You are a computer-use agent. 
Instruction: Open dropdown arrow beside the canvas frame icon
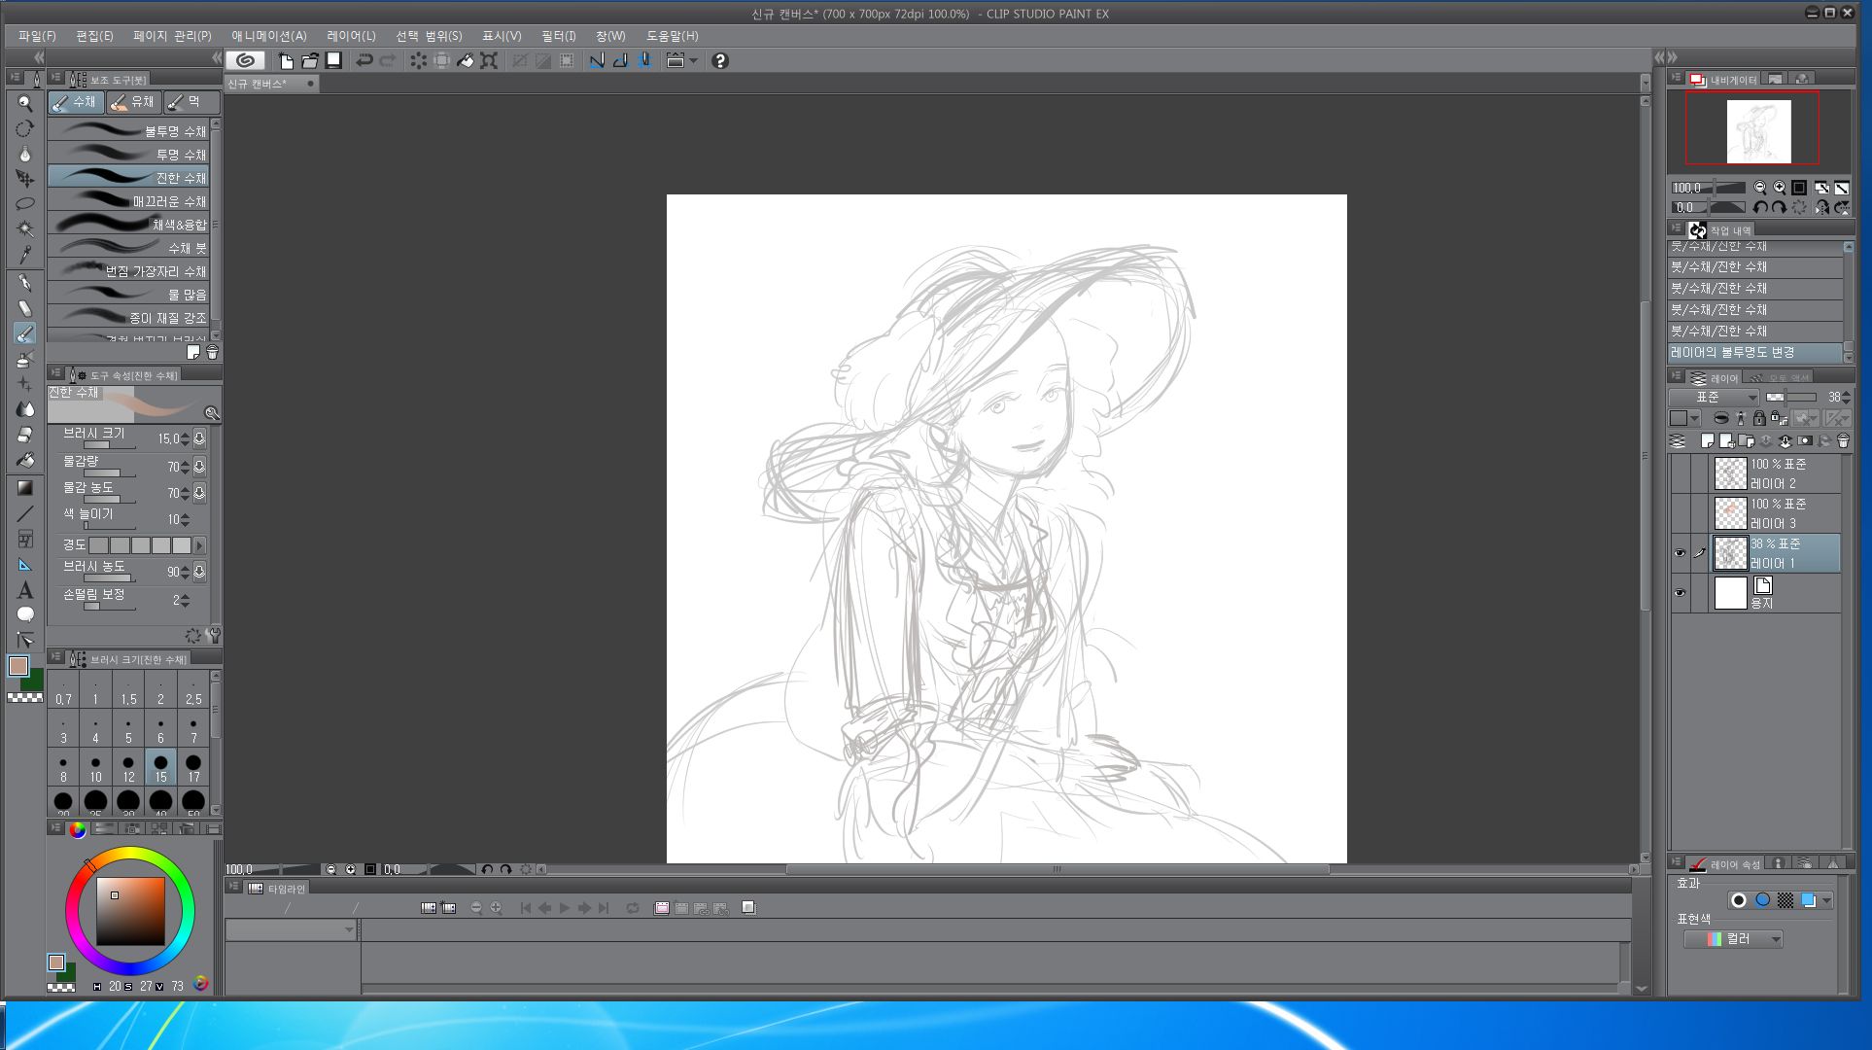click(x=693, y=60)
